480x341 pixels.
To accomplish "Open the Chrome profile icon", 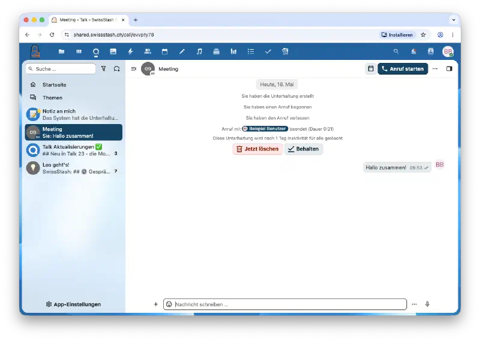I will [x=440, y=35].
